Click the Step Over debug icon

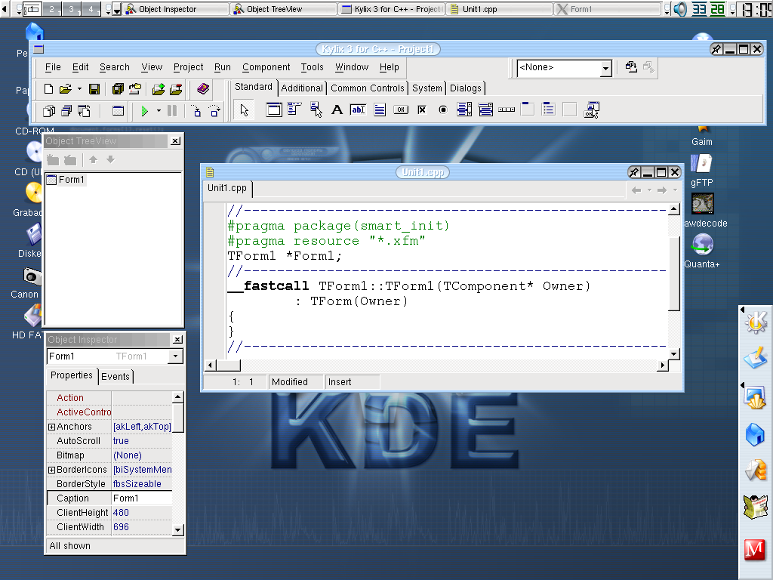click(214, 111)
